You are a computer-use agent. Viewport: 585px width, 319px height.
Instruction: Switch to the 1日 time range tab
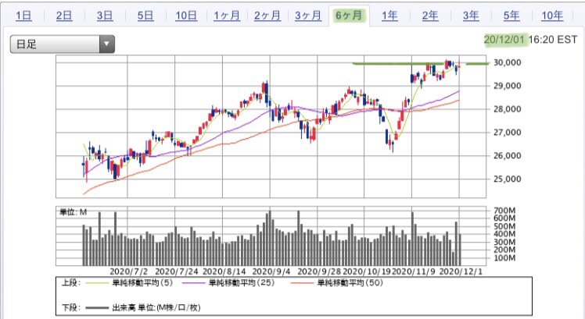(x=23, y=16)
